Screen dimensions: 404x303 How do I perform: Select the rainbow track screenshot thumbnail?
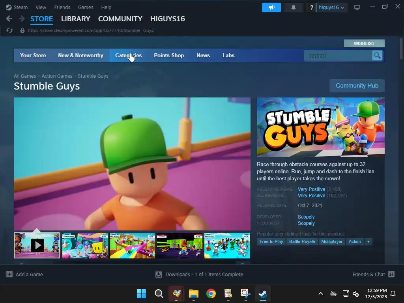tap(133, 245)
